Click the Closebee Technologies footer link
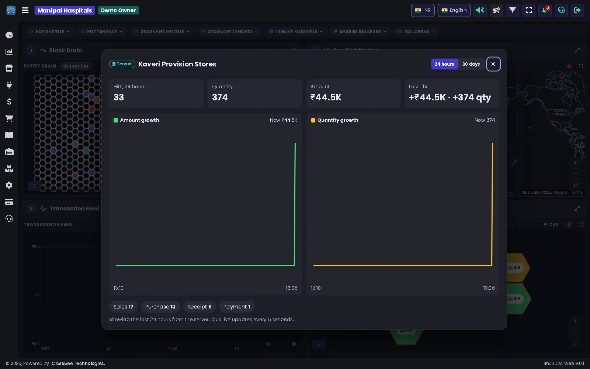Screen dimensions: 590x369 (x=78, y=363)
